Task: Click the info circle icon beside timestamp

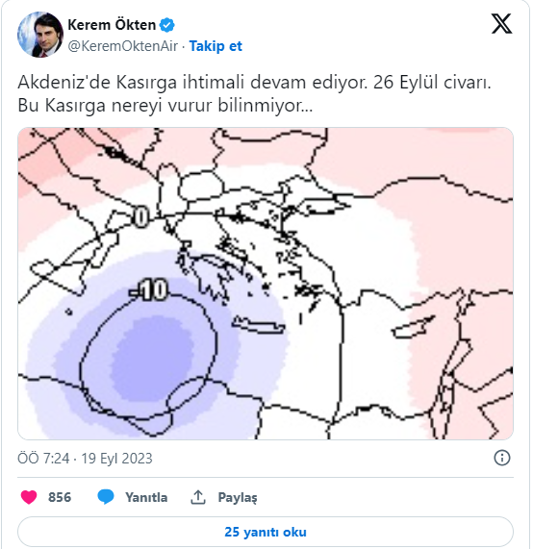Action: [502, 458]
